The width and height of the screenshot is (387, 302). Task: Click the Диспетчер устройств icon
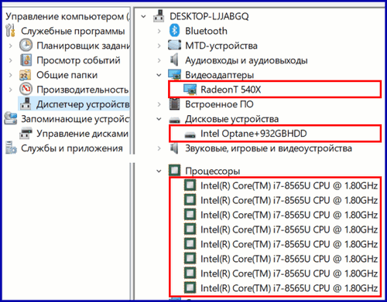coord(26,103)
